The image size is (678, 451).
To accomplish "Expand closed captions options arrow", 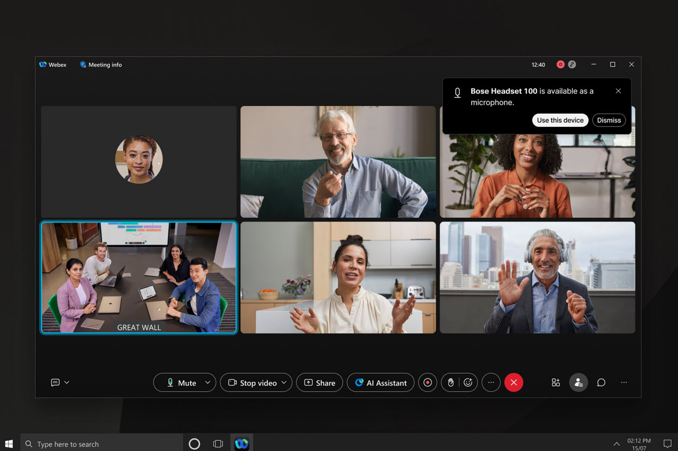I will pos(67,382).
